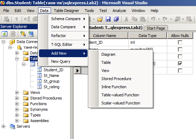Click the Servers node computer icon
The height and width of the screenshot is (139, 196).
[12, 127]
